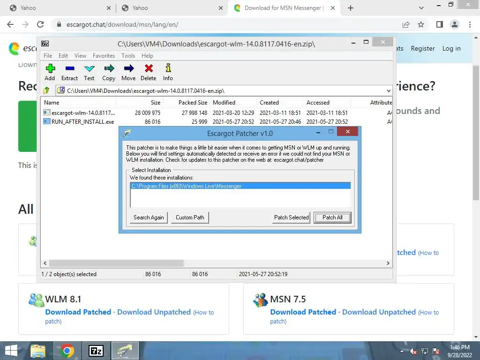The width and height of the screenshot is (480, 360).
Task: Expand the 7-Zip address path dropdown
Action: click(389, 90)
